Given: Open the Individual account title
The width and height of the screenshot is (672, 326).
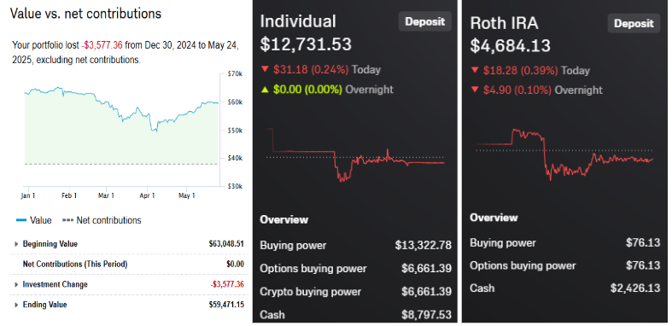Looking at the screenshot, I should coord(298,21).
